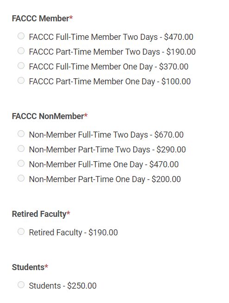Screen dimensions: 229x303
Task: Pick Non-Member Full-Time One Day radio button
Action: click(x=21, y=164)
